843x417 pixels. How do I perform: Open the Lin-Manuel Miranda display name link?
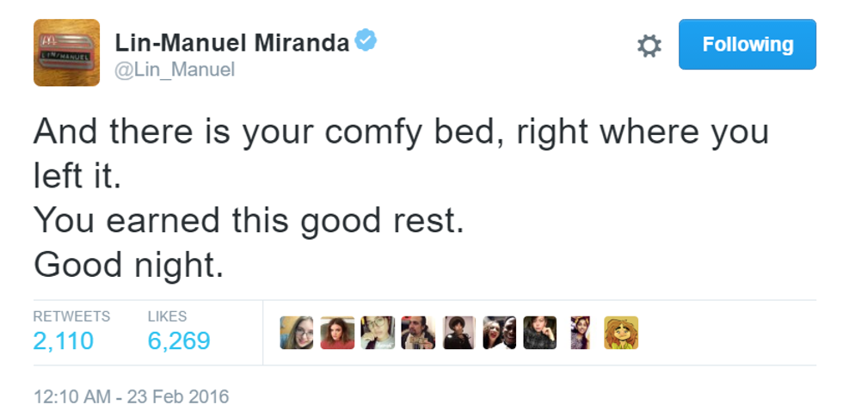[232, 42]
